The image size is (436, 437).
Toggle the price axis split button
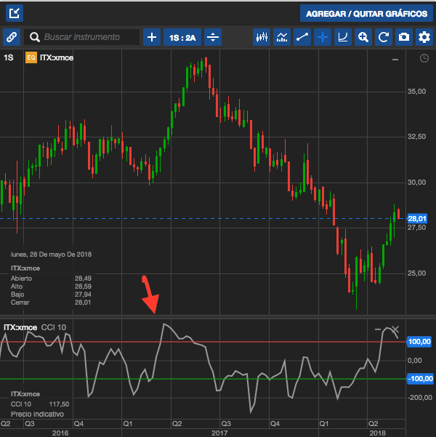213,37
